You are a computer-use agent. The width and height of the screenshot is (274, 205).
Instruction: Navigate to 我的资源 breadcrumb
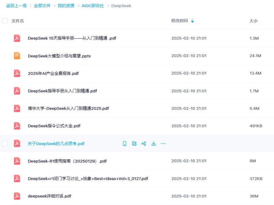66,6
